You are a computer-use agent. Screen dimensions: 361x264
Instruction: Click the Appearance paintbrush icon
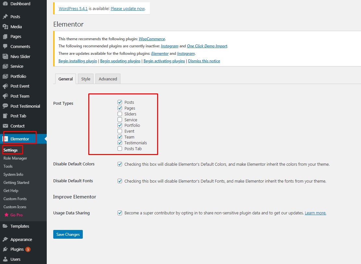[x=5, y=239]
